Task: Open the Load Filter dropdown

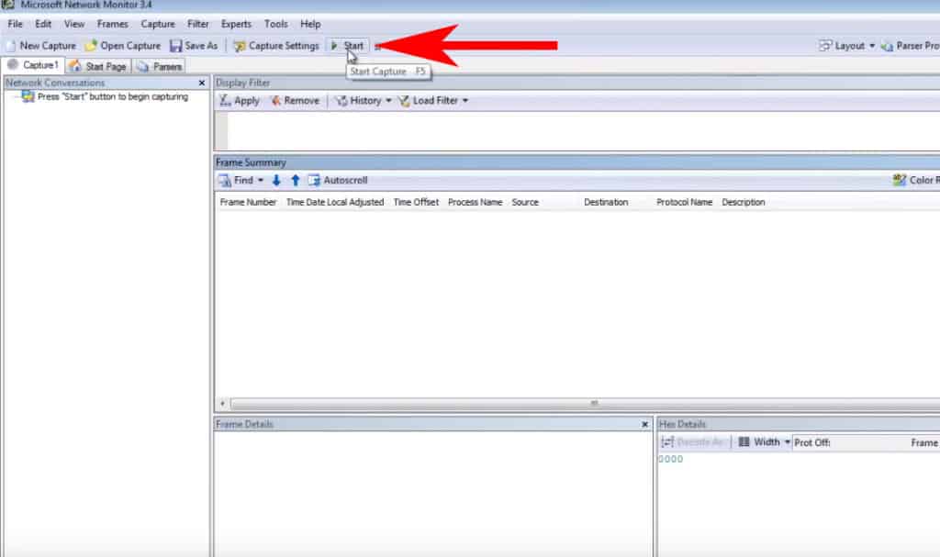Action: 433,101
